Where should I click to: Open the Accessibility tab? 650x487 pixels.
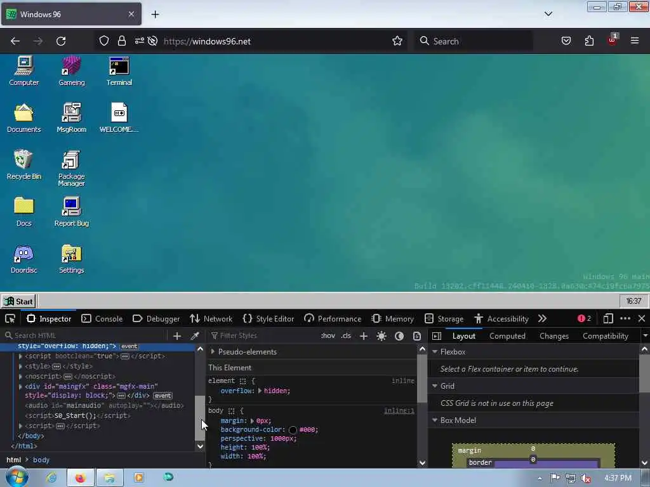[x=501, y=318]
